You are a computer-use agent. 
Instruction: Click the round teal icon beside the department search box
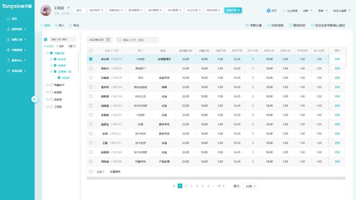[x=45, y=39]
